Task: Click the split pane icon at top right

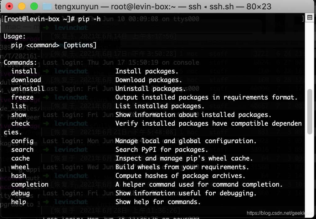Action: tap(310, 18)
